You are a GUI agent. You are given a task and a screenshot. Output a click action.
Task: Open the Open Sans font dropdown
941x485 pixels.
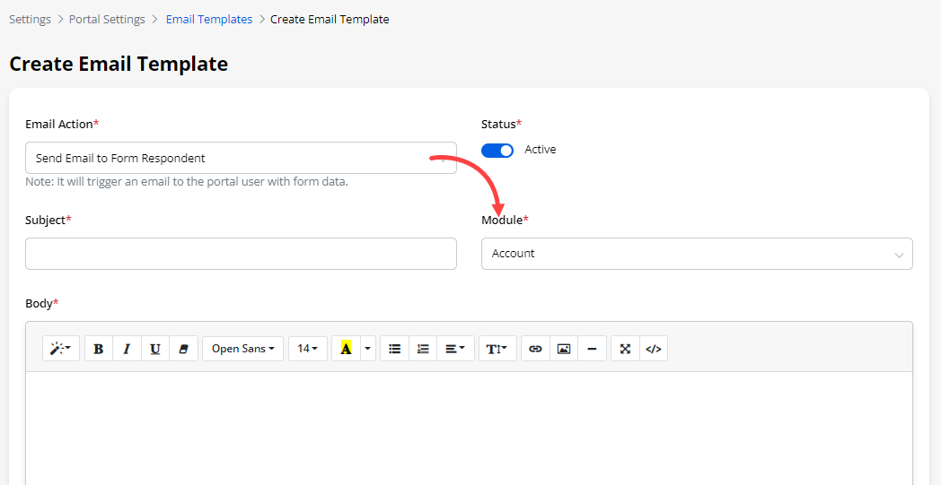point(242,349)
